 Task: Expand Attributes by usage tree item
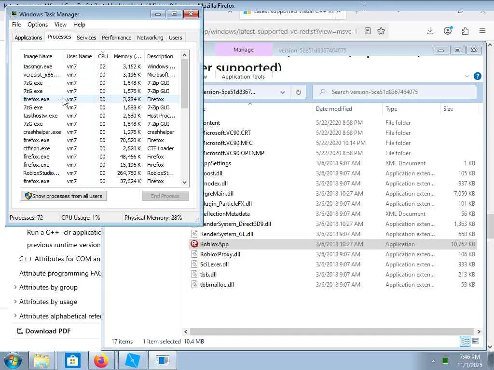point(15,302)
